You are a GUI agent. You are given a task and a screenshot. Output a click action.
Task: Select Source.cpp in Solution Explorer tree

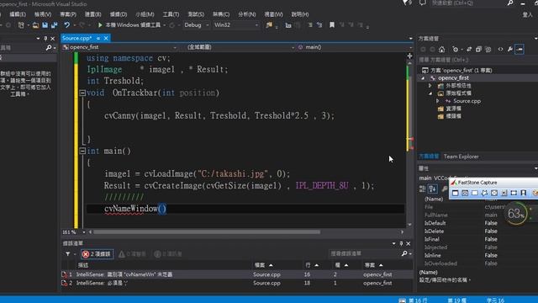tap(467, 101)
